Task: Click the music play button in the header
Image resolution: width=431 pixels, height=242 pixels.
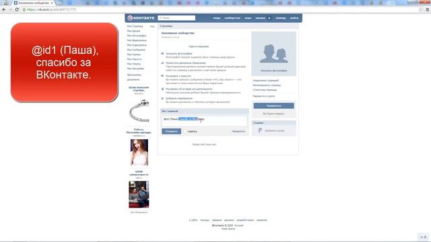Action: pos(269,18)
